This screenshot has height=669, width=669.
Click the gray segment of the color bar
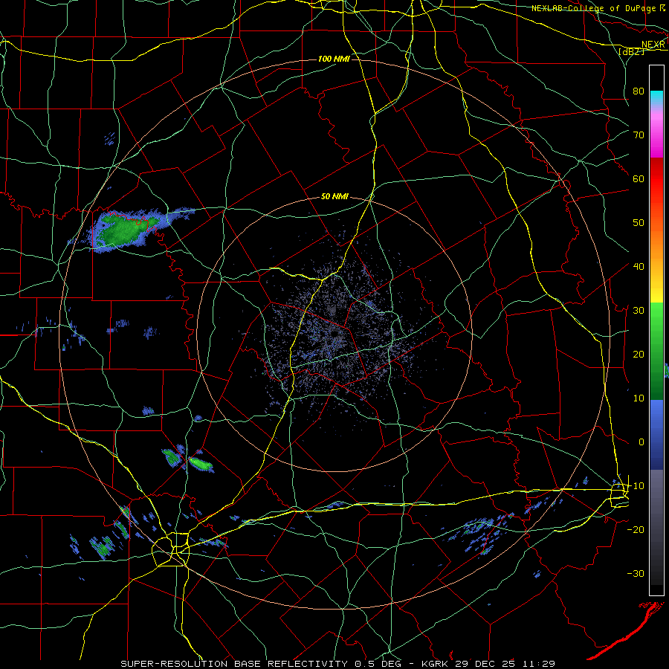[656, 527]
